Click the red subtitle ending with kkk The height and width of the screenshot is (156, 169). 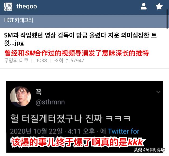[78, 142]
